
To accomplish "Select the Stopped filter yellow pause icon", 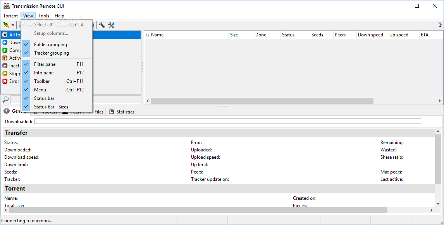I will pyautogui.click(x=5, y=74).
